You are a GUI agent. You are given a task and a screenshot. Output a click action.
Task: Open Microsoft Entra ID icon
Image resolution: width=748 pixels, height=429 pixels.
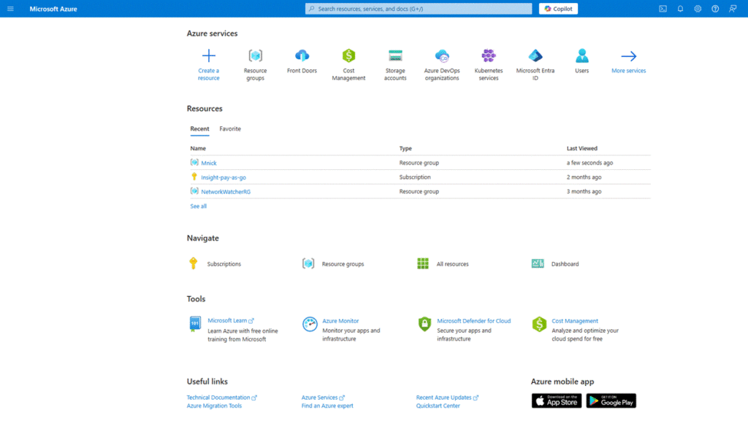[x=535, y=56]
